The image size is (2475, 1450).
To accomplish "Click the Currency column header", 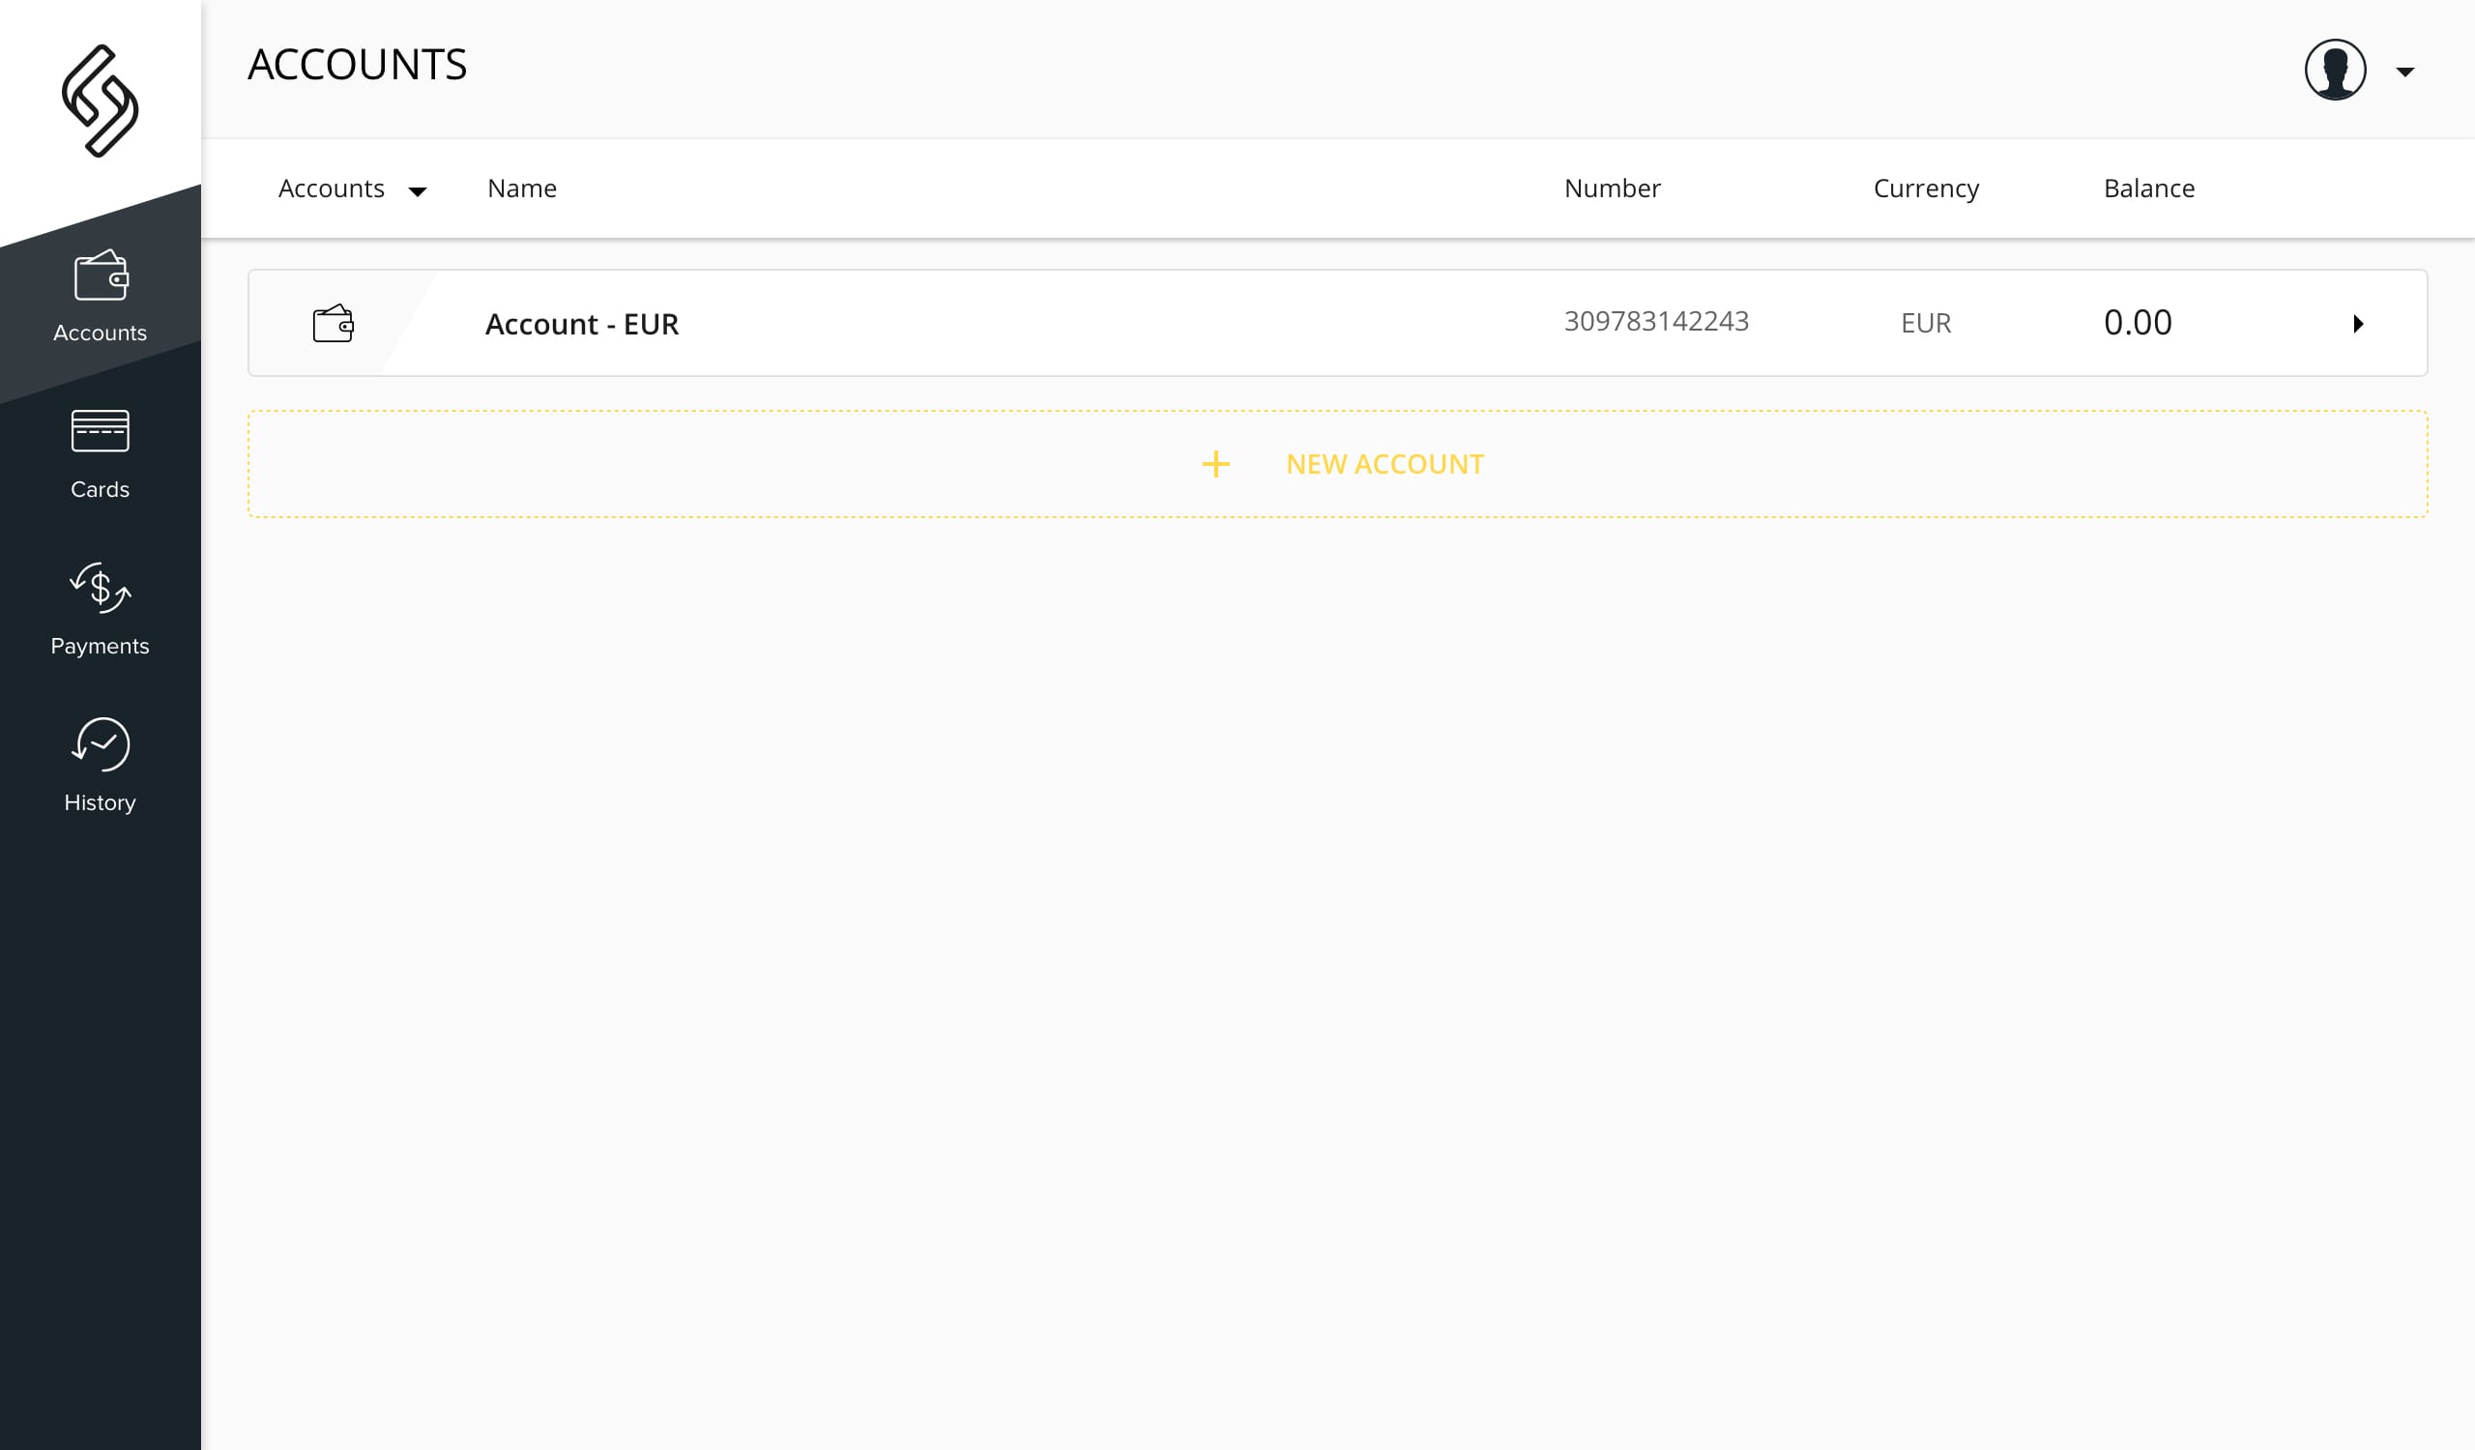I will coord(1928,188).
